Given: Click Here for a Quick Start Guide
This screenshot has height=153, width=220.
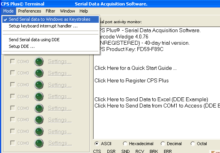Looking at the screenshot, I should click(135, 68).
